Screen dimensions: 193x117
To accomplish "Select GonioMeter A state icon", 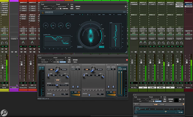I will (x=82, y=15).
